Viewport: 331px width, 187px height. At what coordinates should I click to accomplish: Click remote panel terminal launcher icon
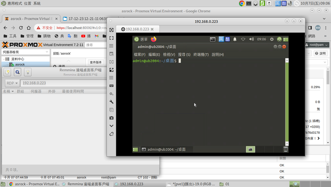[212, 39]
